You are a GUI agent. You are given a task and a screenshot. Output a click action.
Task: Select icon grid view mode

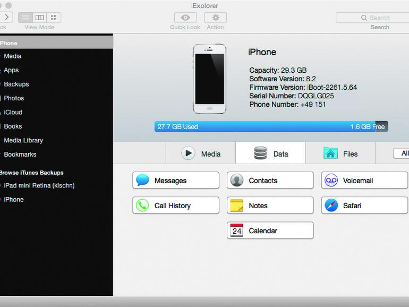click(54, 18)
